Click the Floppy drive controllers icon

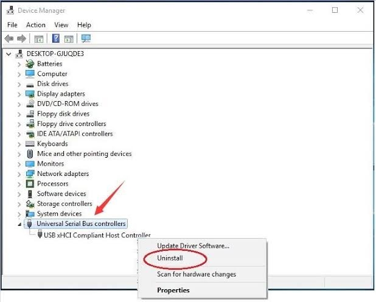click(x=30, y=124)
